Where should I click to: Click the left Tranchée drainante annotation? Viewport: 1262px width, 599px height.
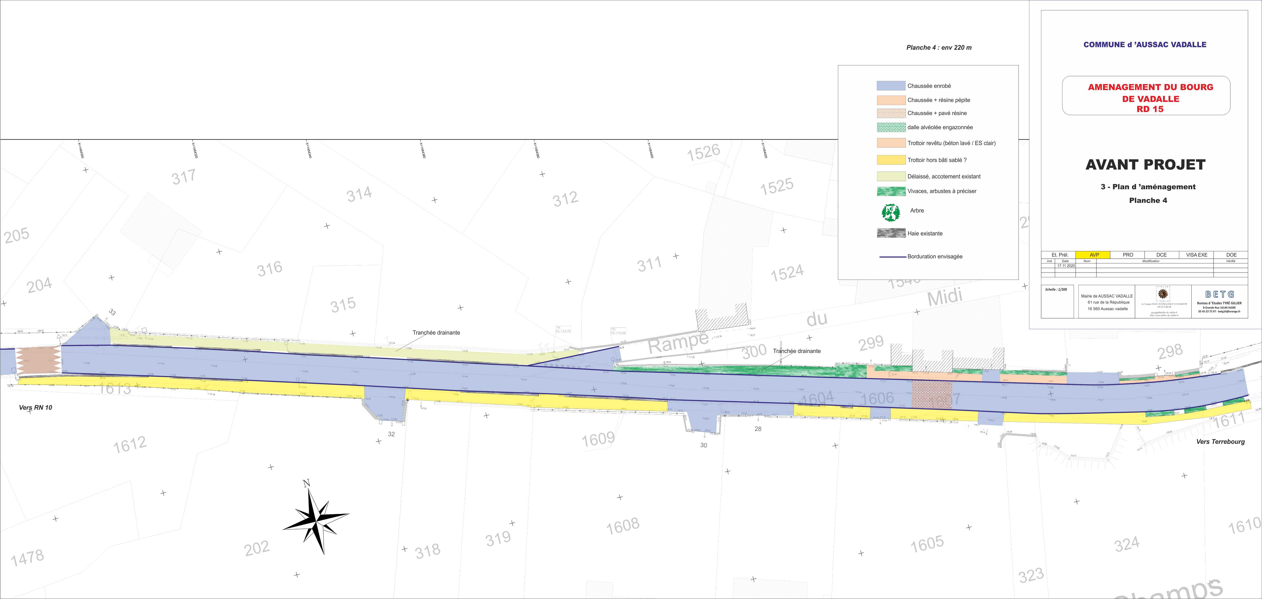tap(436, 333)
